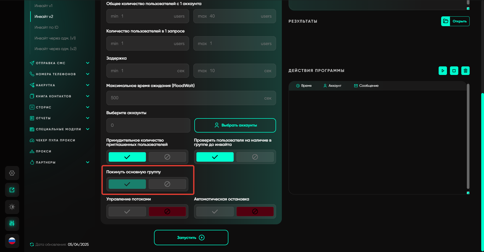Click the Запустить button

[191, 237]
